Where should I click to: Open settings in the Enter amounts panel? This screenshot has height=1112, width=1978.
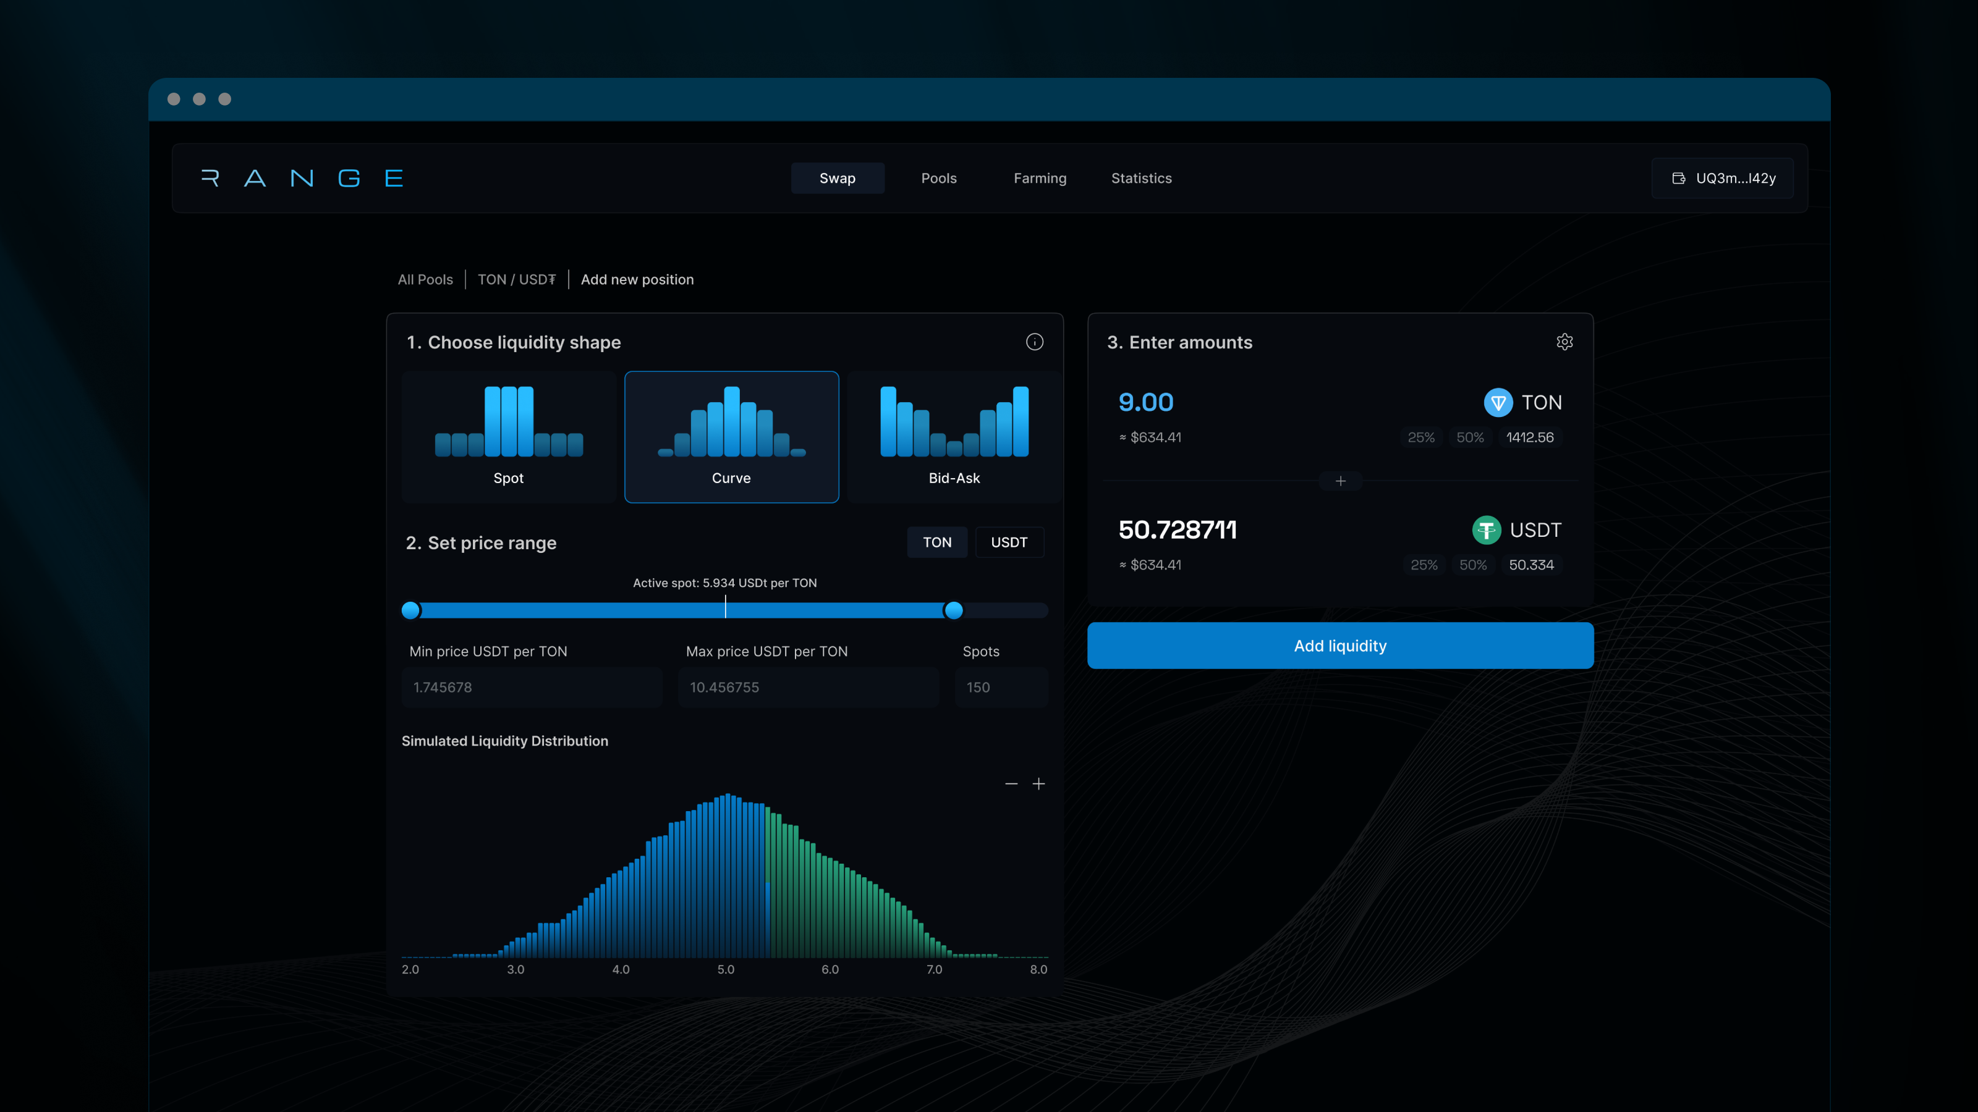[1564, 342]
